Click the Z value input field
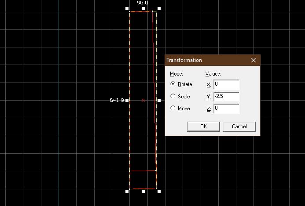This screenshot has height=206, width=305. (226, 108)
